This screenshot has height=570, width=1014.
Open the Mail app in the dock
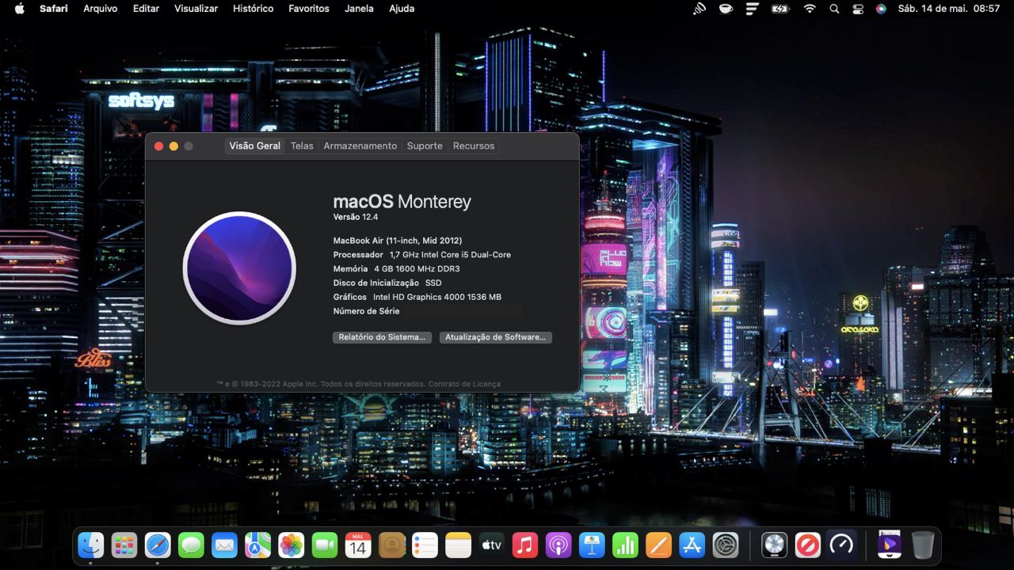(224, 545)
